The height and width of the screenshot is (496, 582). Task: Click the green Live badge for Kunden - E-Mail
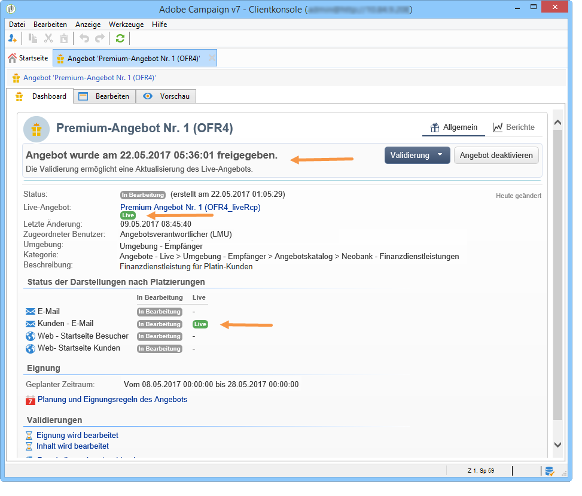(200, 324)
